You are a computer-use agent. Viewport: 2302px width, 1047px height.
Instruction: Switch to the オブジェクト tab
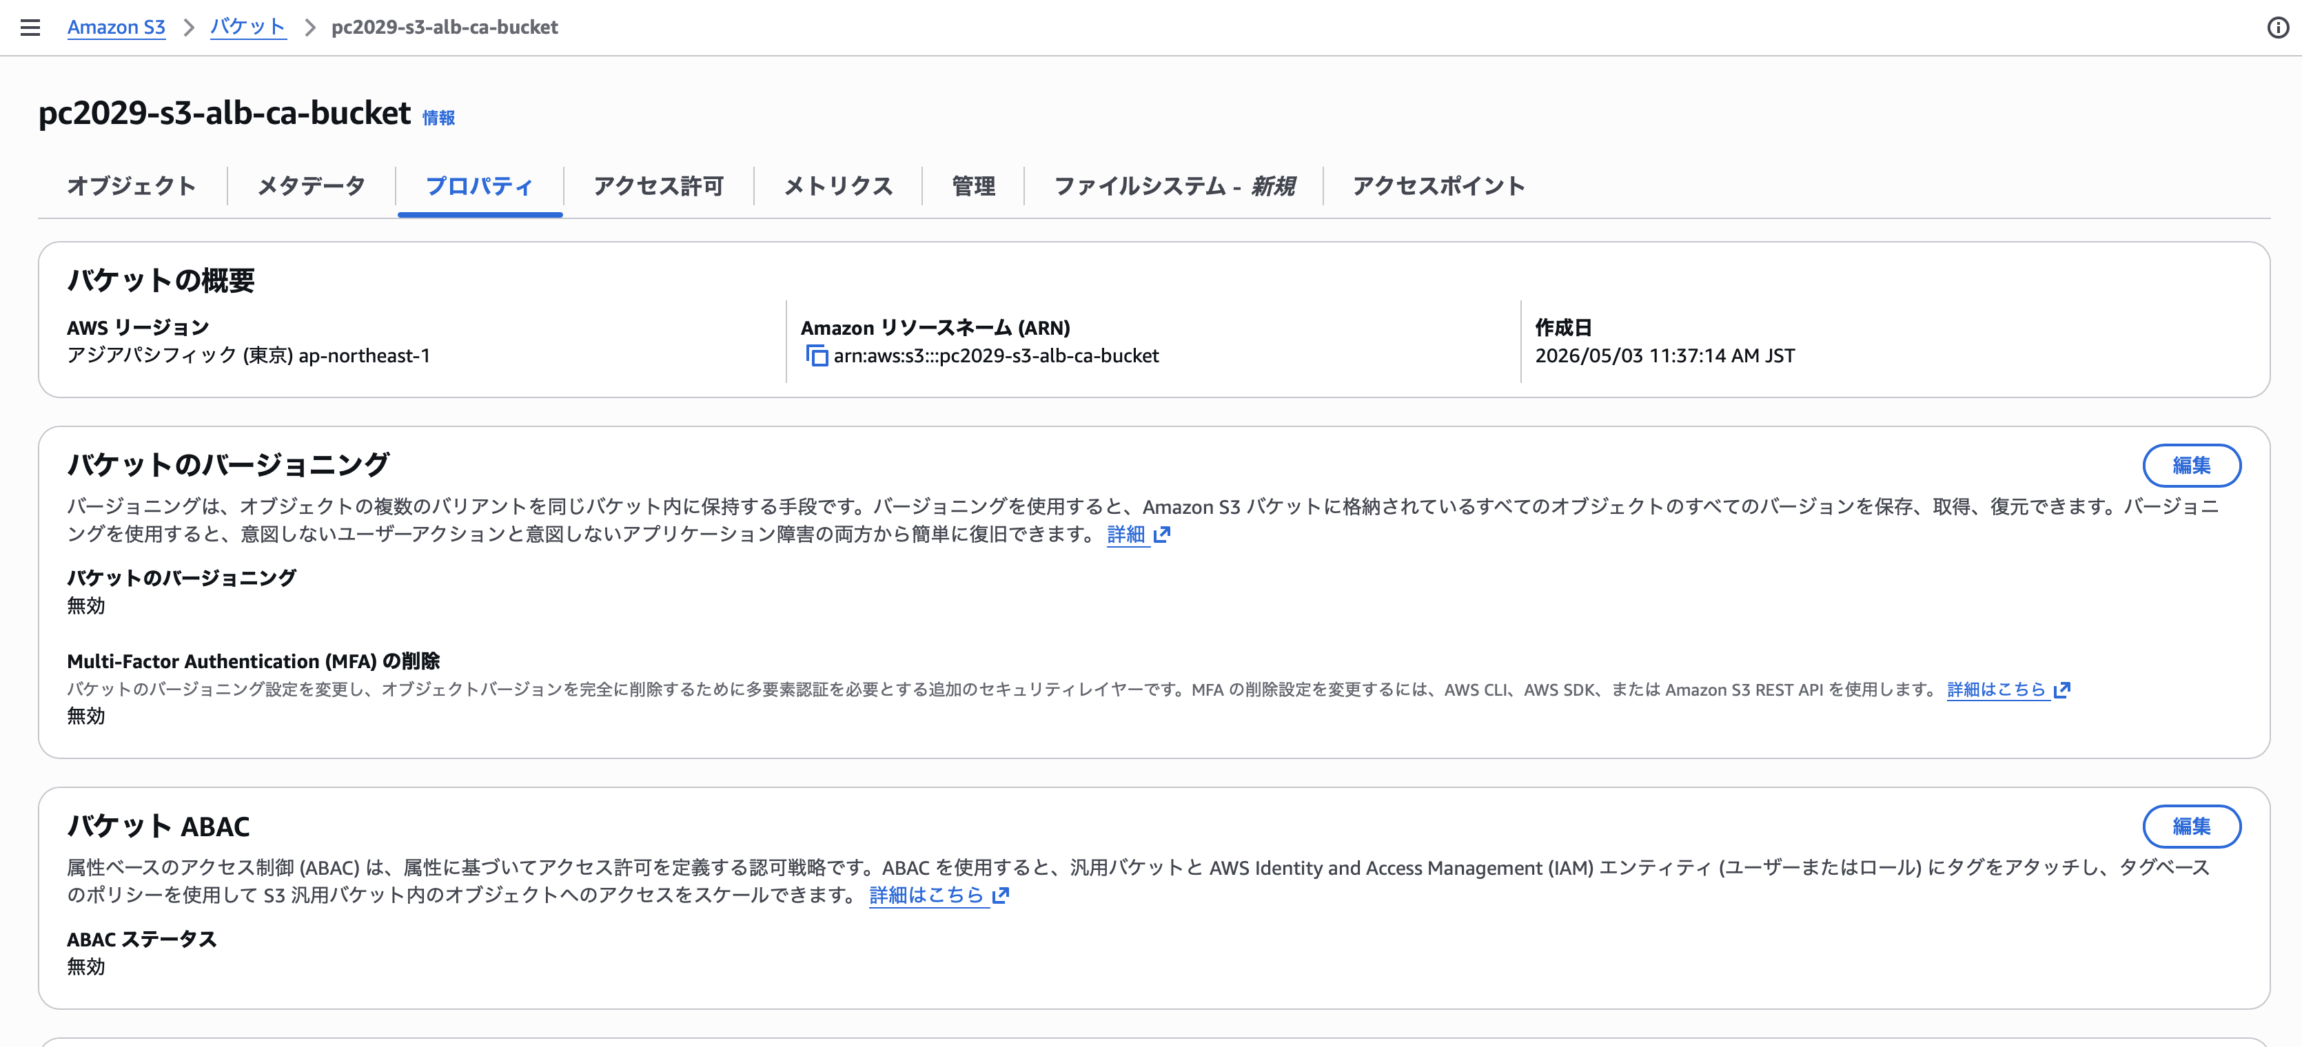click(x=132, y=186)
